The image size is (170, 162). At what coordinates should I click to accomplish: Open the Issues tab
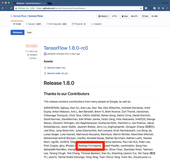tap(33, 24)
